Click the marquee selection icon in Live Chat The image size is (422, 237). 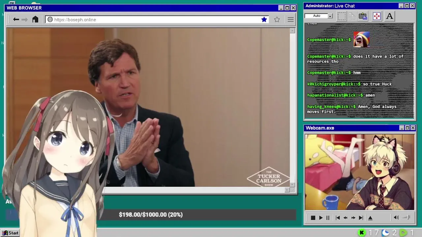click(342, 16)
